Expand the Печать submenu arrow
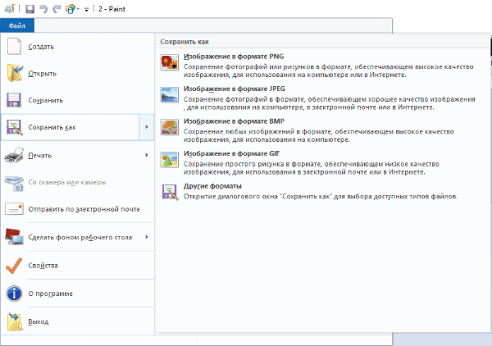The width and height of the screenshot is (492, 346). pyautogui.click(x=147, y=155)
